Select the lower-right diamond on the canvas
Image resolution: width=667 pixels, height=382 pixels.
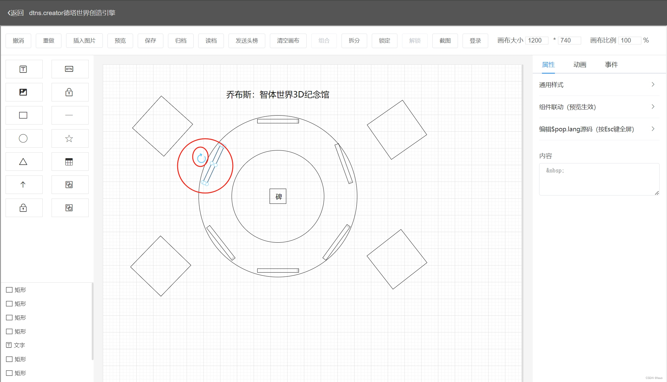tap(397, 259)
